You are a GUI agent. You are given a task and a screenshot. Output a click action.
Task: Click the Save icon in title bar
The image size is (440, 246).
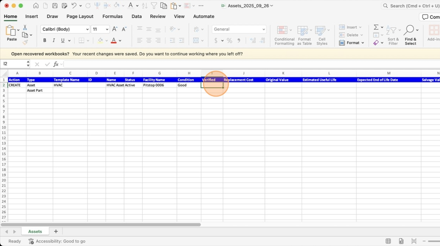55,6
